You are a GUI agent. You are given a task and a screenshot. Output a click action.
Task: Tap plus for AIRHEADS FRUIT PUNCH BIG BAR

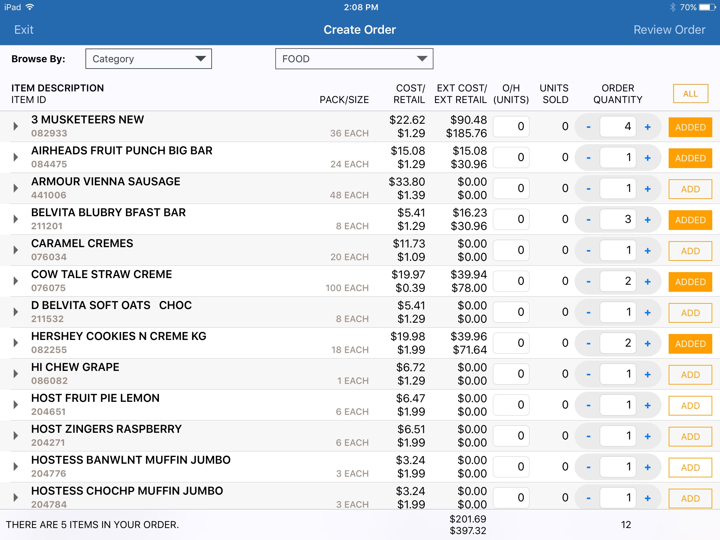[648, 158]
